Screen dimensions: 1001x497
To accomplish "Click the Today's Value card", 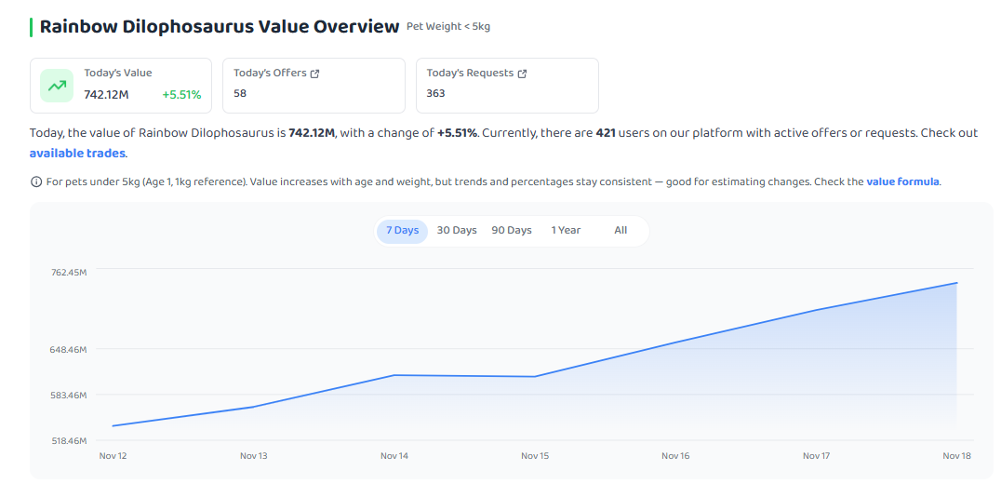I will pos(121,86).
